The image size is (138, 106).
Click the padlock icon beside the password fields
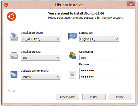(73, 75)
